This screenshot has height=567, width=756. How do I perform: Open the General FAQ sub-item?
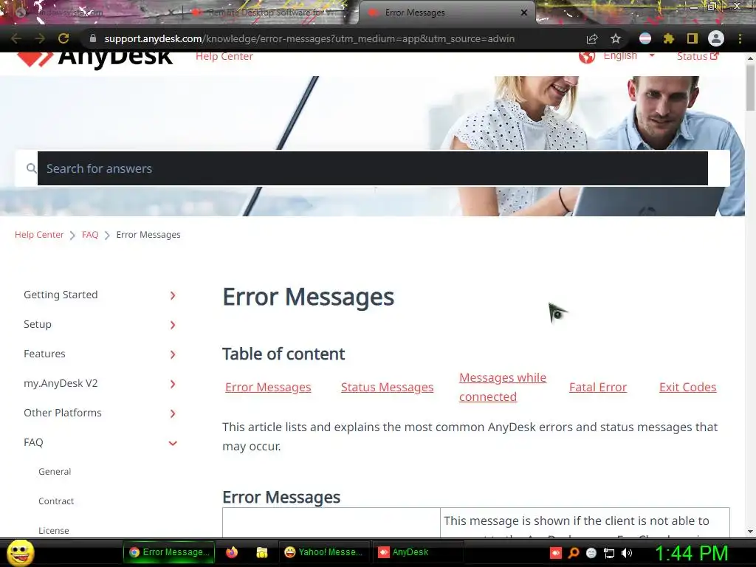55,472
